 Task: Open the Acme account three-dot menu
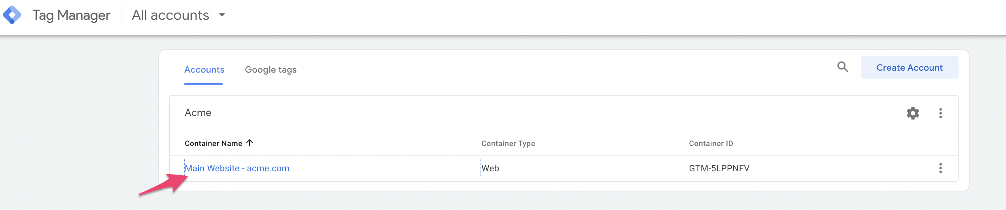pos(940,113)
